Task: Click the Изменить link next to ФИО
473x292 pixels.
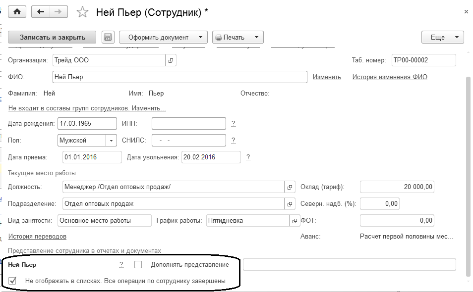Action: (x=327, y=77)
